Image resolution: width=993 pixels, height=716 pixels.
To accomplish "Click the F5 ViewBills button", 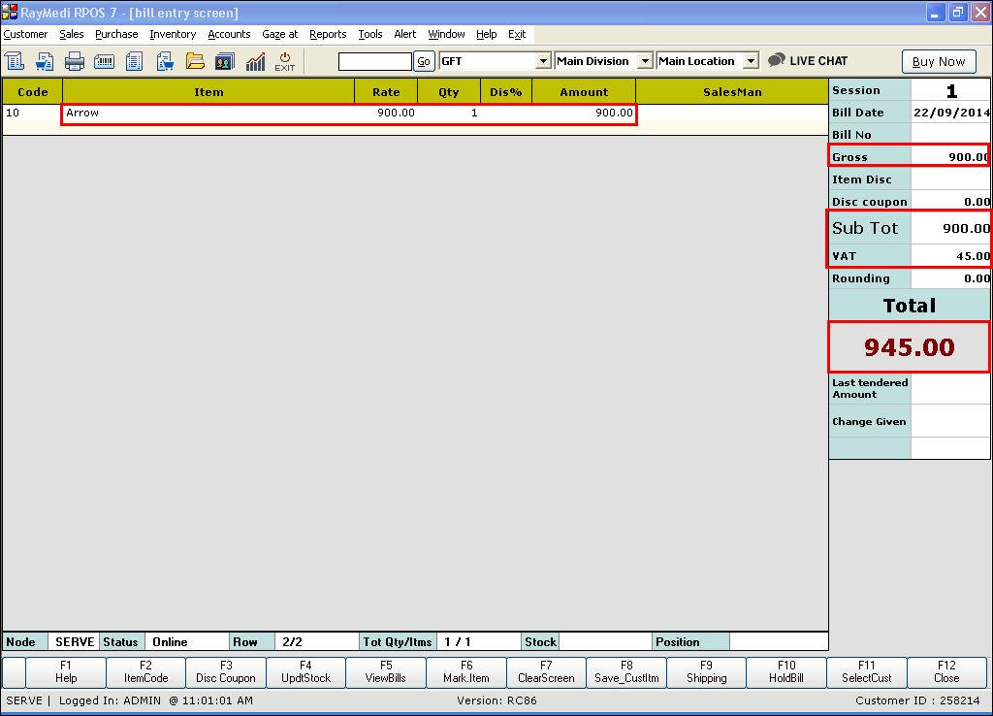I will pyautogui.click(x=386, y=671).
